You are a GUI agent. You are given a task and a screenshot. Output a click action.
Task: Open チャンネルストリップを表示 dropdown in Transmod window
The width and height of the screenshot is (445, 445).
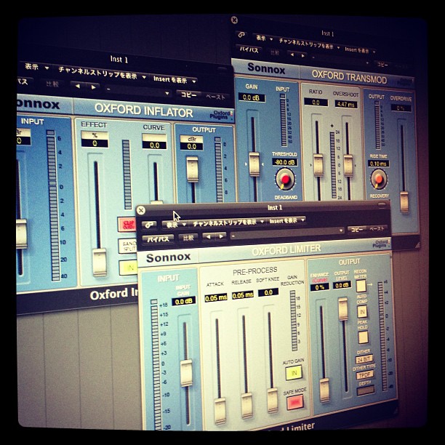[x=309, y=44]
